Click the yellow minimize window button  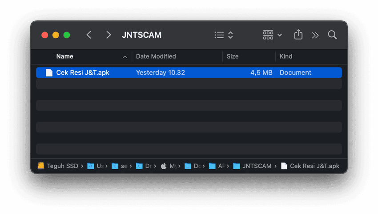click(56, 35)
